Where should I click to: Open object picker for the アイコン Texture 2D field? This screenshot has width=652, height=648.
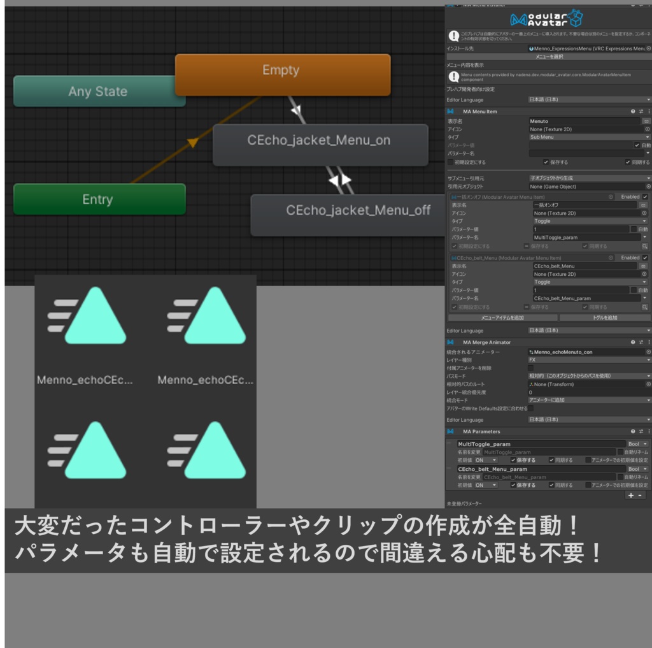649,127
